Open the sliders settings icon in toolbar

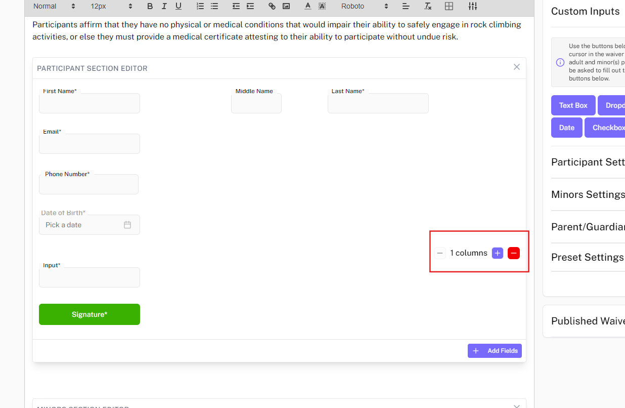pyautogui.click(x=473, y=6)
